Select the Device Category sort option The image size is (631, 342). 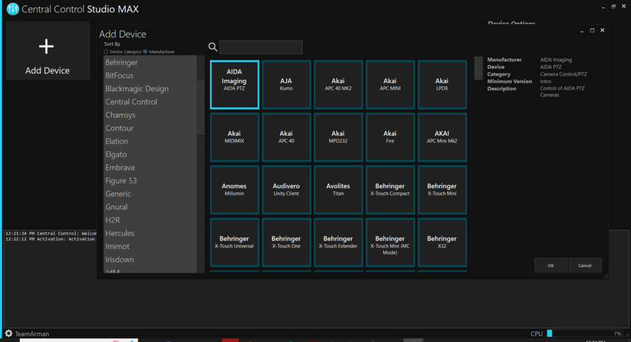(106, 52)
